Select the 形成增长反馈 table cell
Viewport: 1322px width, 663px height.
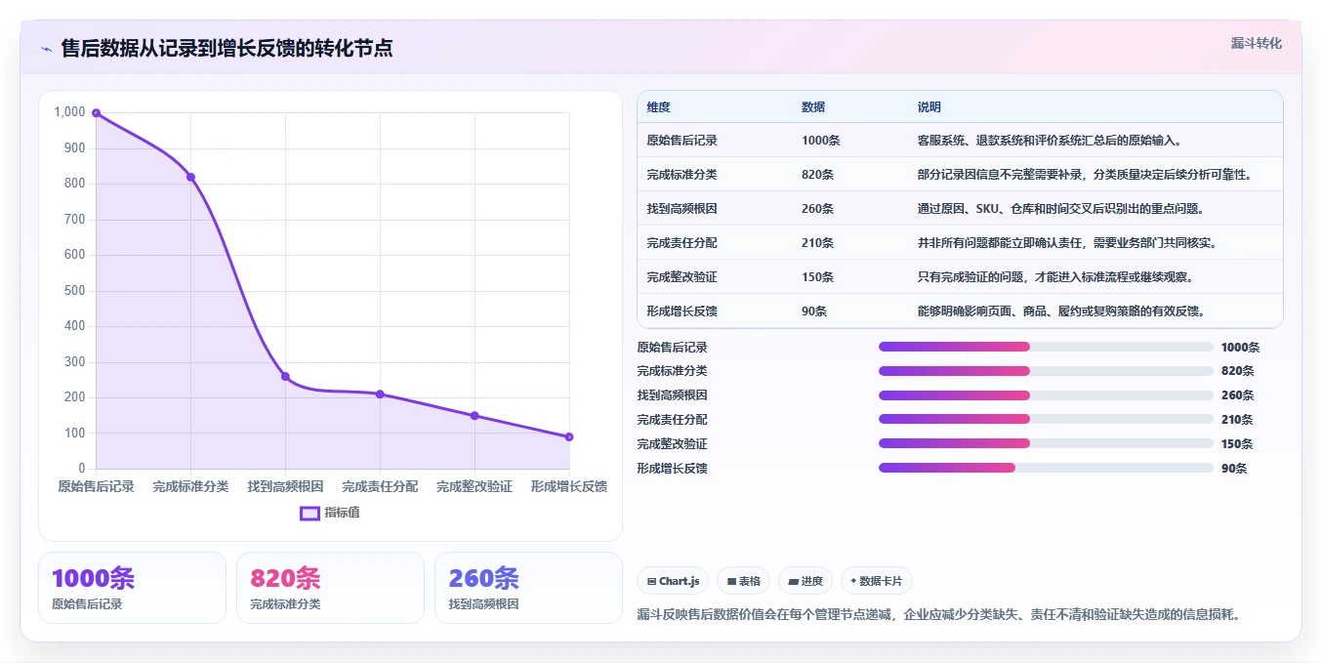point(682,311)
